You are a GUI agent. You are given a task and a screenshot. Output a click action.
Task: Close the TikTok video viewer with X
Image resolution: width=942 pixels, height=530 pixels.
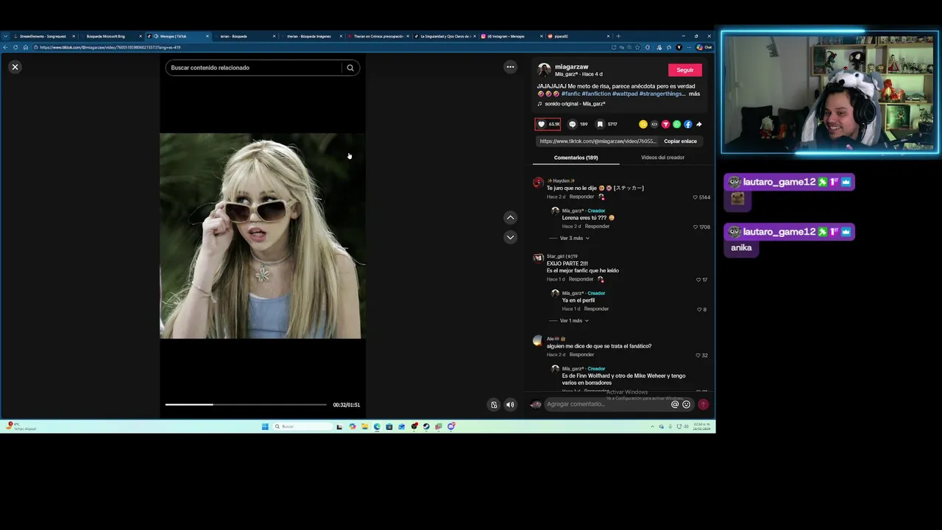15,67
